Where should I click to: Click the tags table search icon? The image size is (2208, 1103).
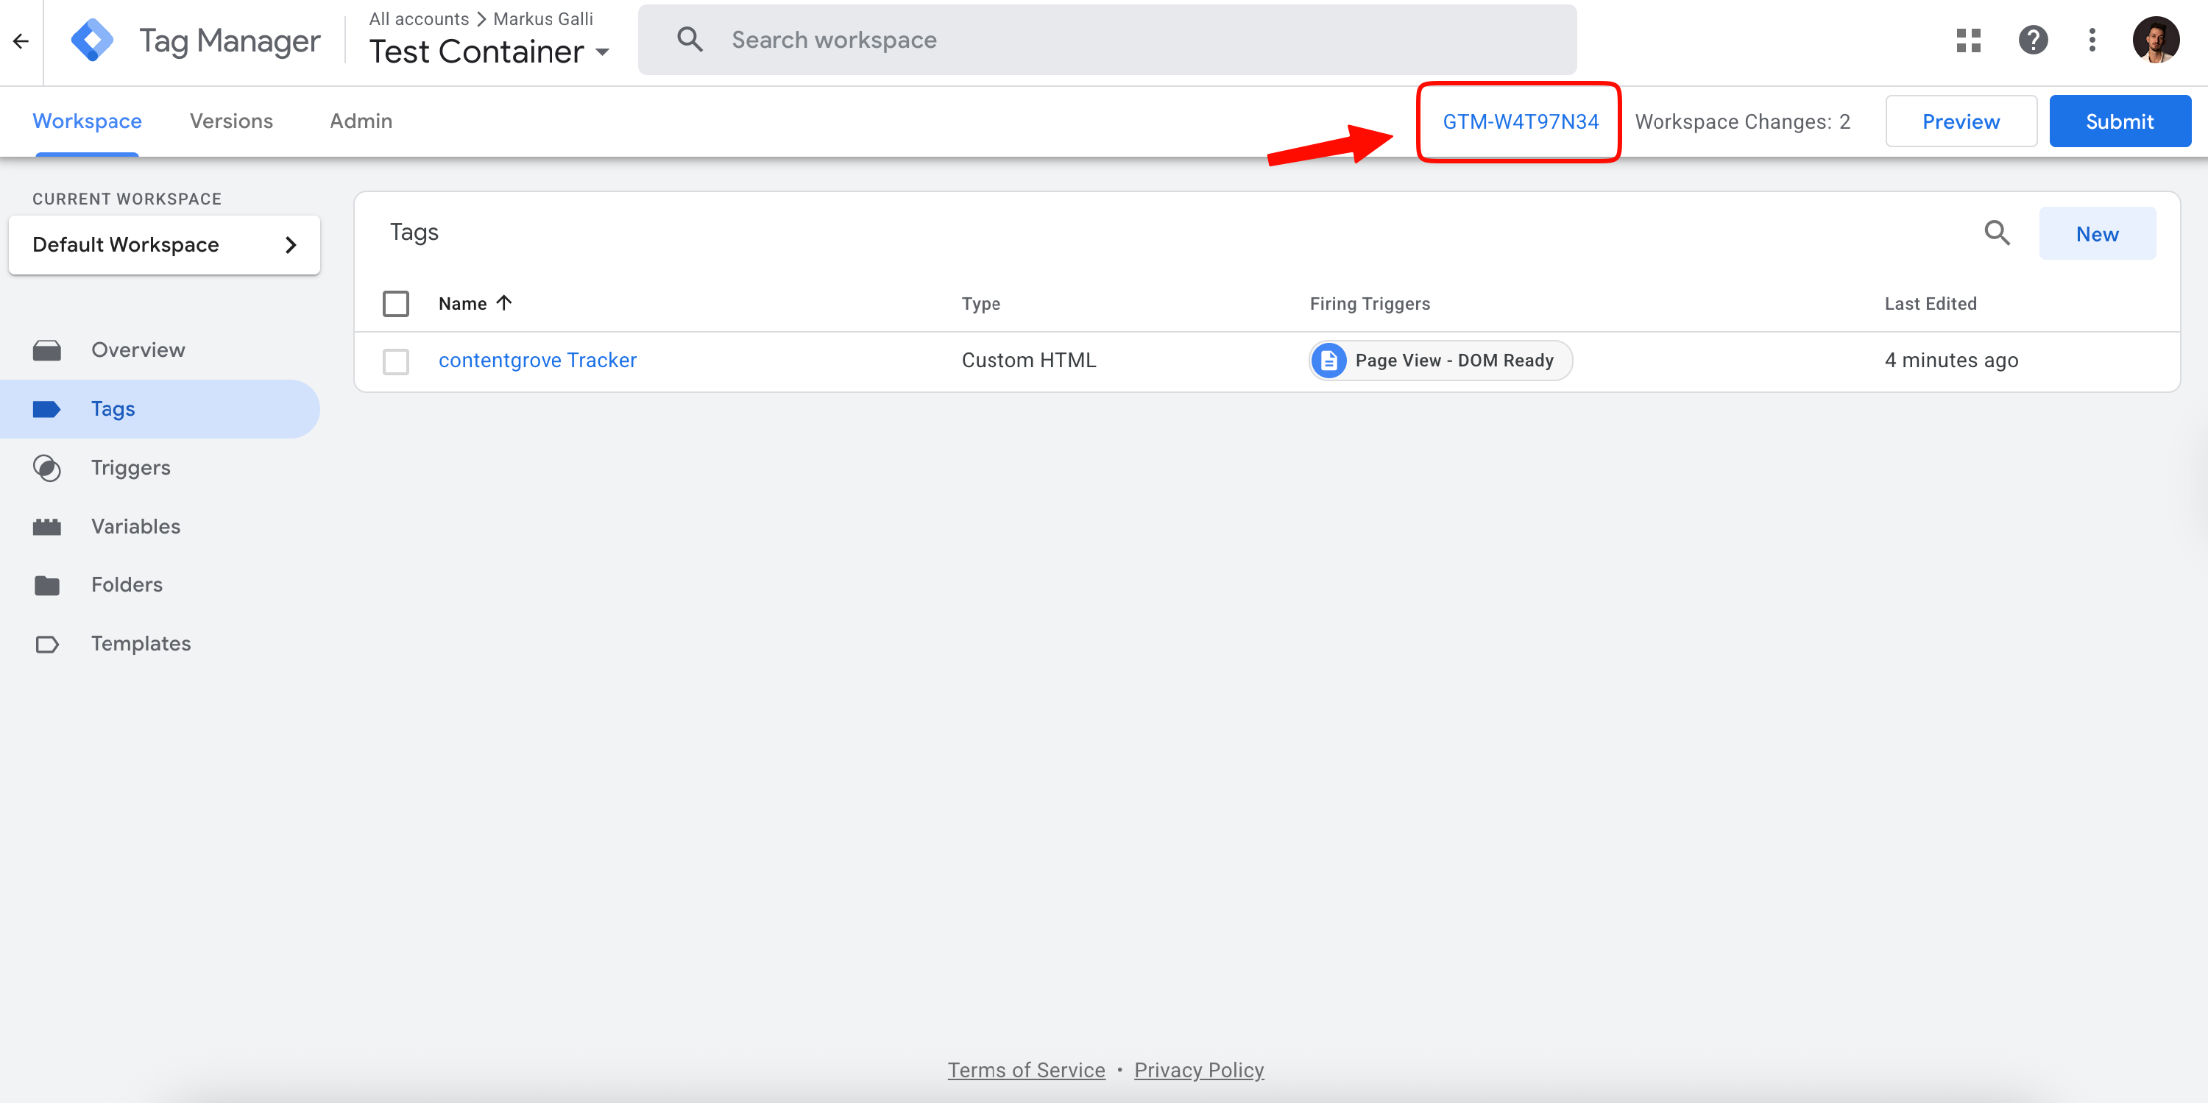[x=1996, y=233]
